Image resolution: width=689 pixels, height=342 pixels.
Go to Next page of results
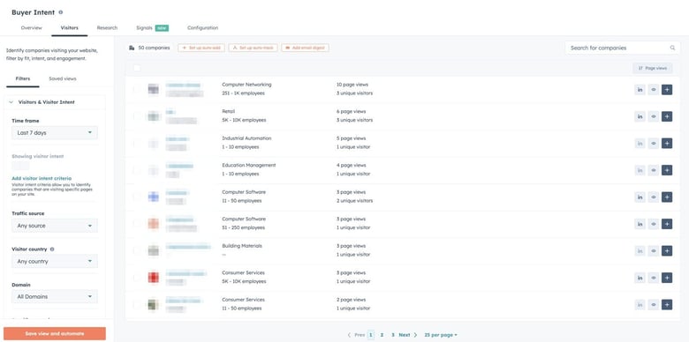click(408, 335)
